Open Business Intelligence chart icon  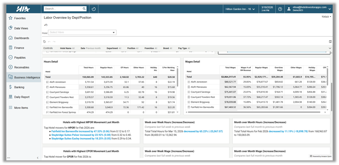coord(10,77)
